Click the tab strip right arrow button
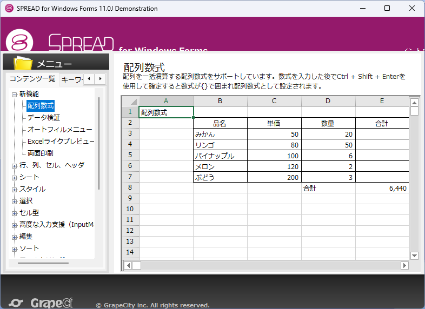The height and width of the screenshot is (309, 425). (100, 79)
